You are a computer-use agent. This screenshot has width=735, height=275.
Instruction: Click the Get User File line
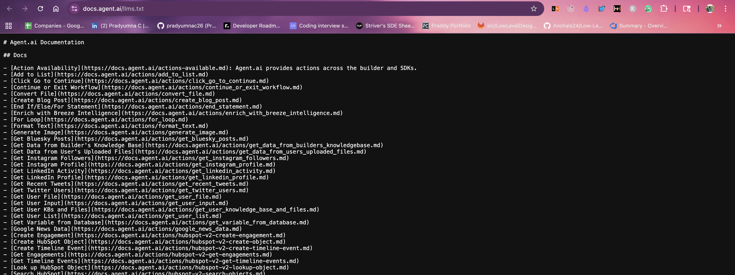pos(113,197)
